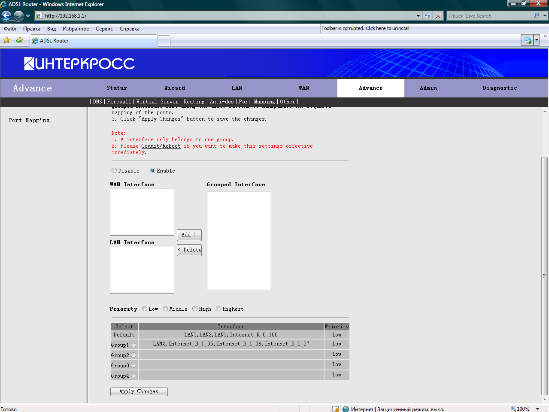Go back with the browser Back arrow
This screenshot has height=412, width=549.
tap(6, 16)
